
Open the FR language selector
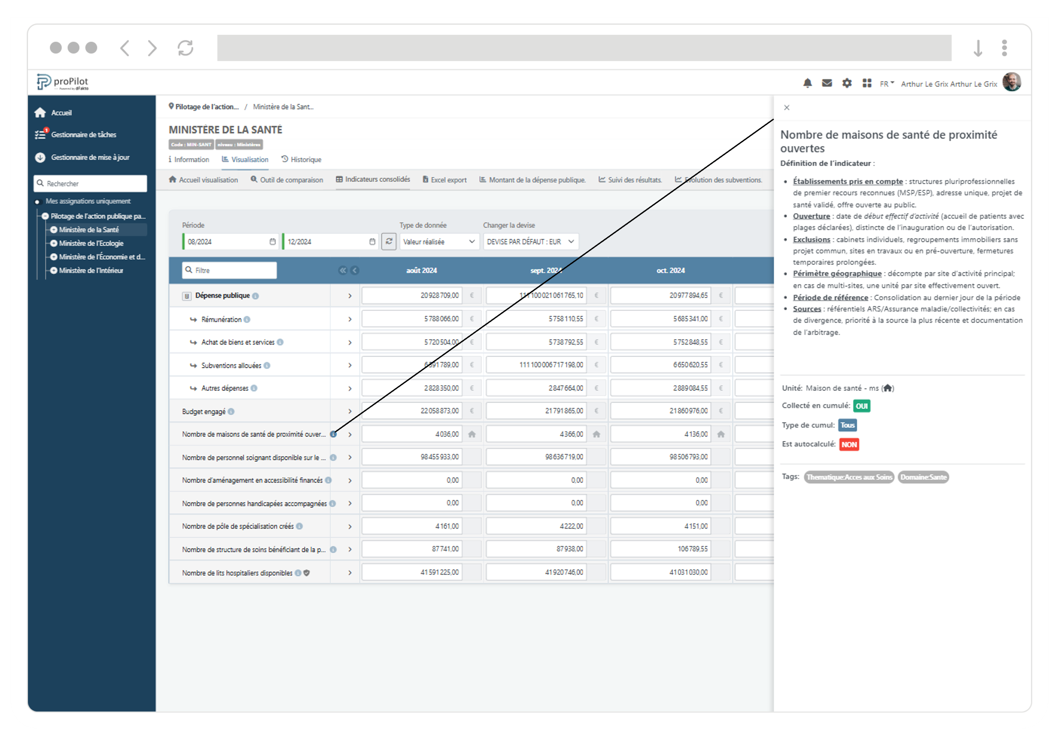point(887,84)
